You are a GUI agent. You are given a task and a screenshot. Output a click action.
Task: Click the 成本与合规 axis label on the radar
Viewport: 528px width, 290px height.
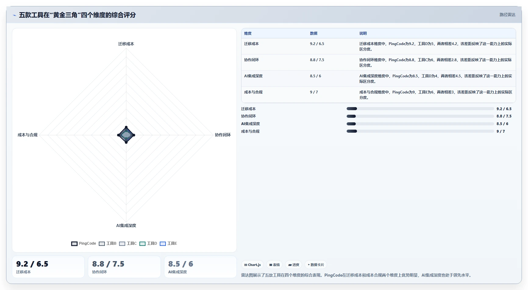click(27, 135)
